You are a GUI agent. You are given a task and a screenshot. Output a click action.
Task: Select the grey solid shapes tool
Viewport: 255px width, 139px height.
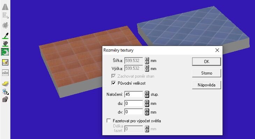[5, 99]
